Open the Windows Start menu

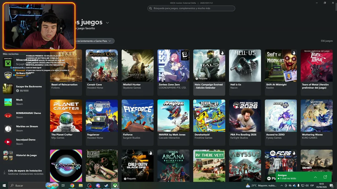coord(4,186)
